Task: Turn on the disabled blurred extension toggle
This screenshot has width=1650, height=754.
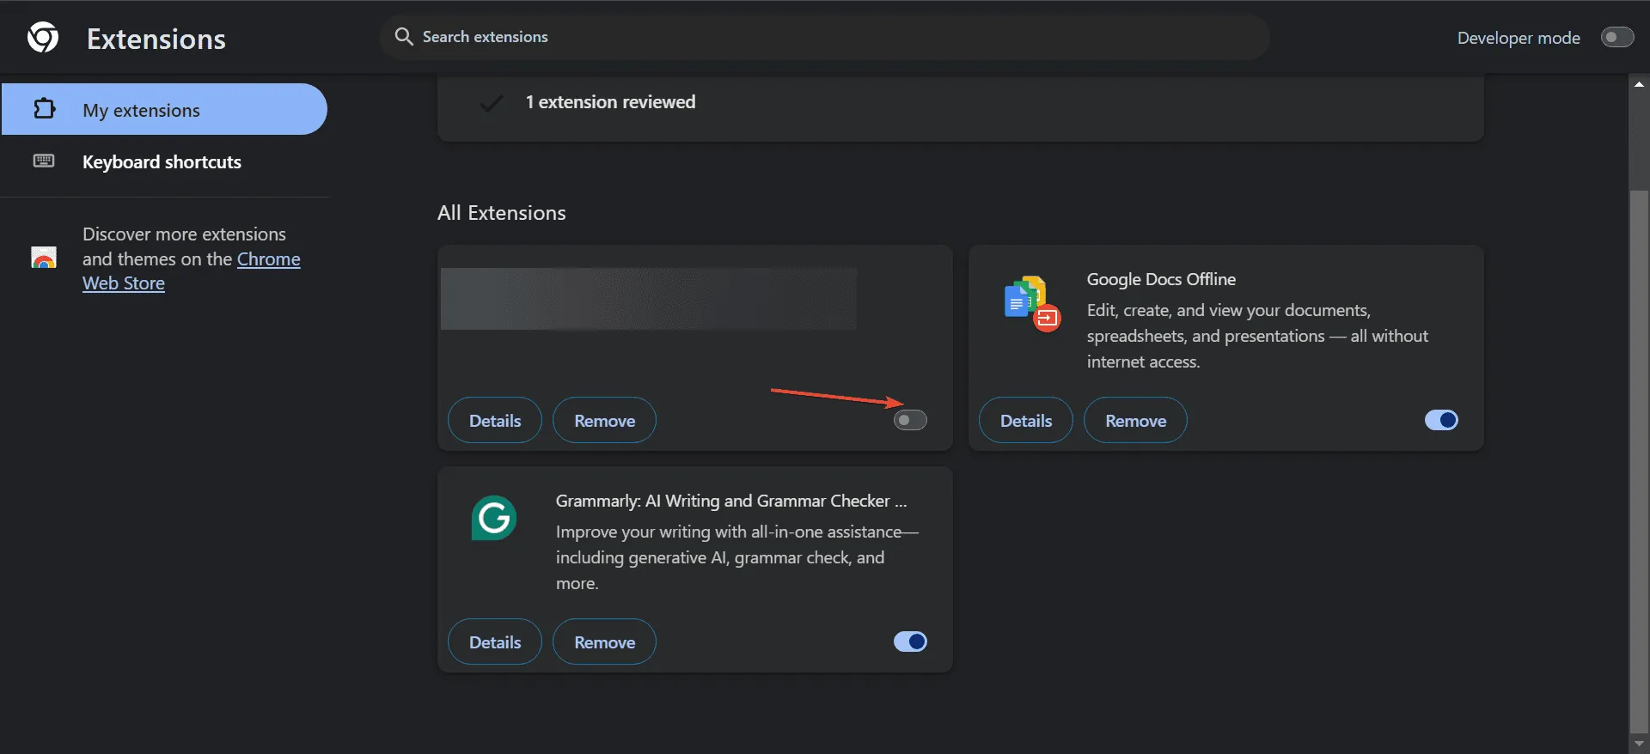Action: coord(910,420)
